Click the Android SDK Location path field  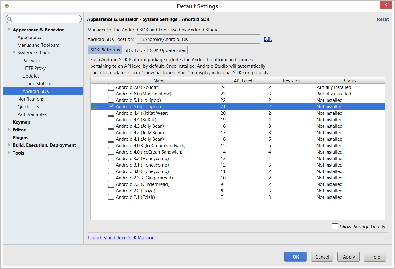198,39
